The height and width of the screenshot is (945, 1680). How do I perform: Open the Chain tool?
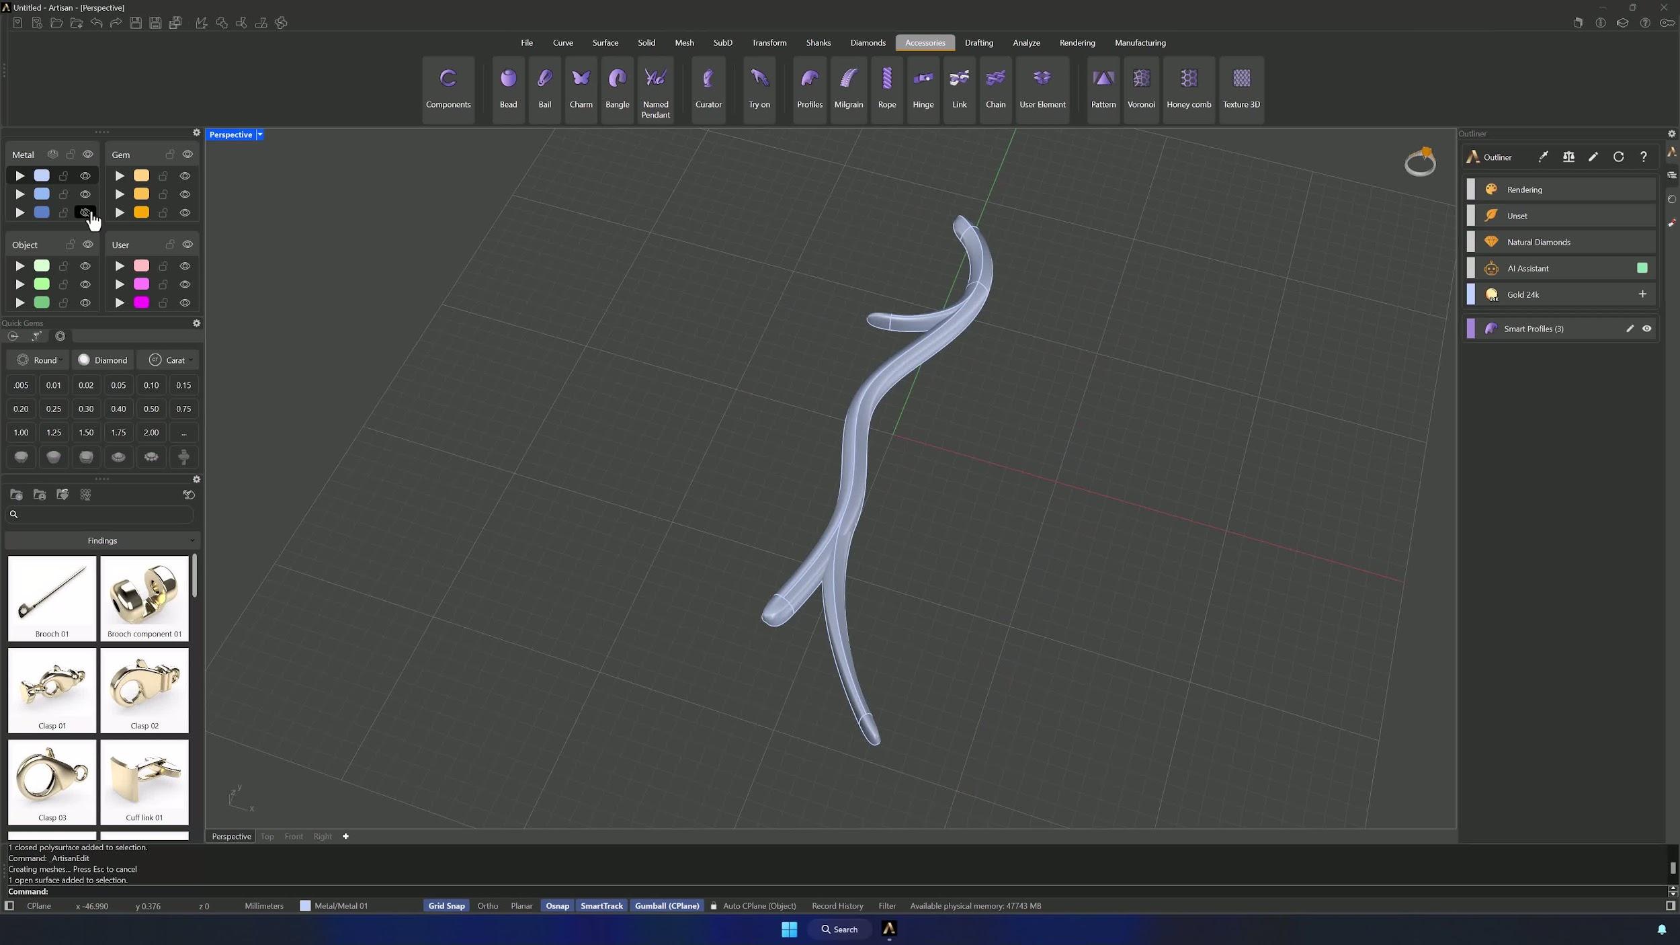click(995, 89)
